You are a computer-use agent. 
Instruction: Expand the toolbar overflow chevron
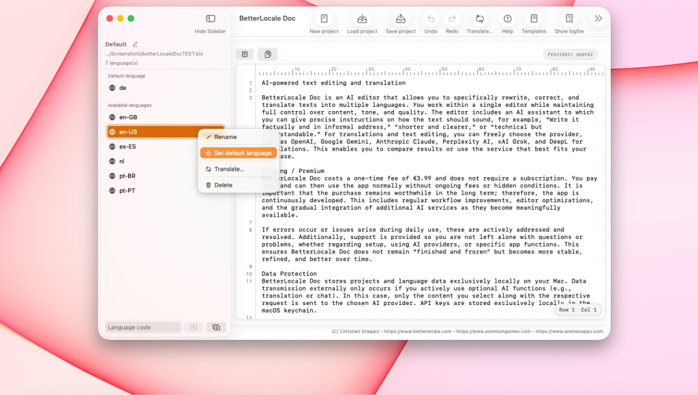click(598, 18)
